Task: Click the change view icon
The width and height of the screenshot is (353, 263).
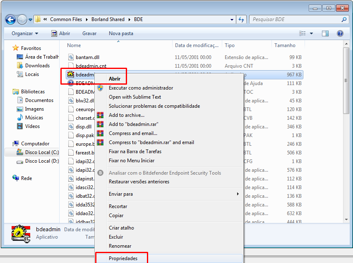Action: (x=303, y=33)
